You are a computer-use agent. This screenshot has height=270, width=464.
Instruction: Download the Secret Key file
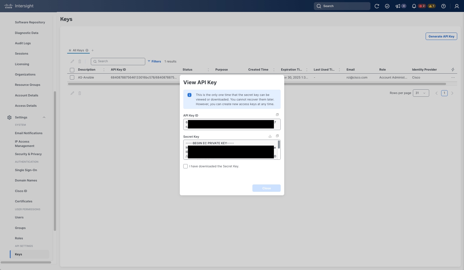[x=270, y=136]
